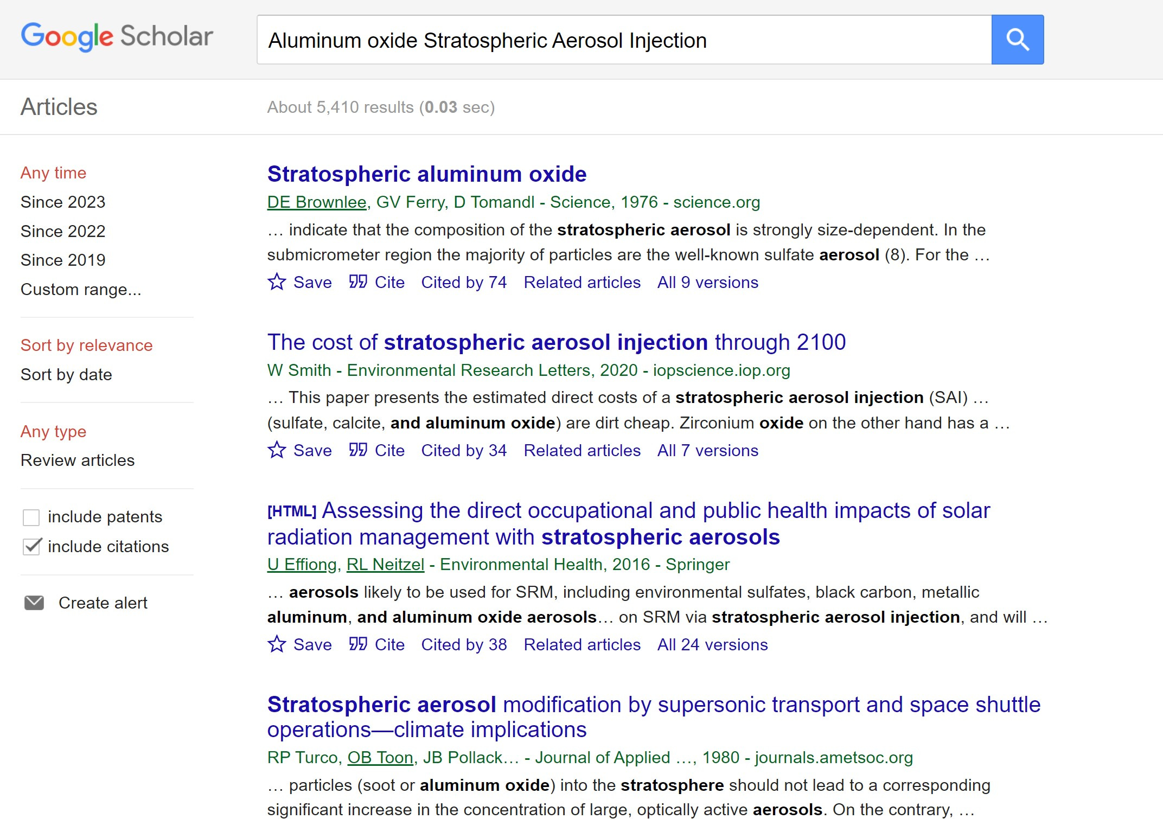
Task: Click the Create alert link
Action: 103,603
